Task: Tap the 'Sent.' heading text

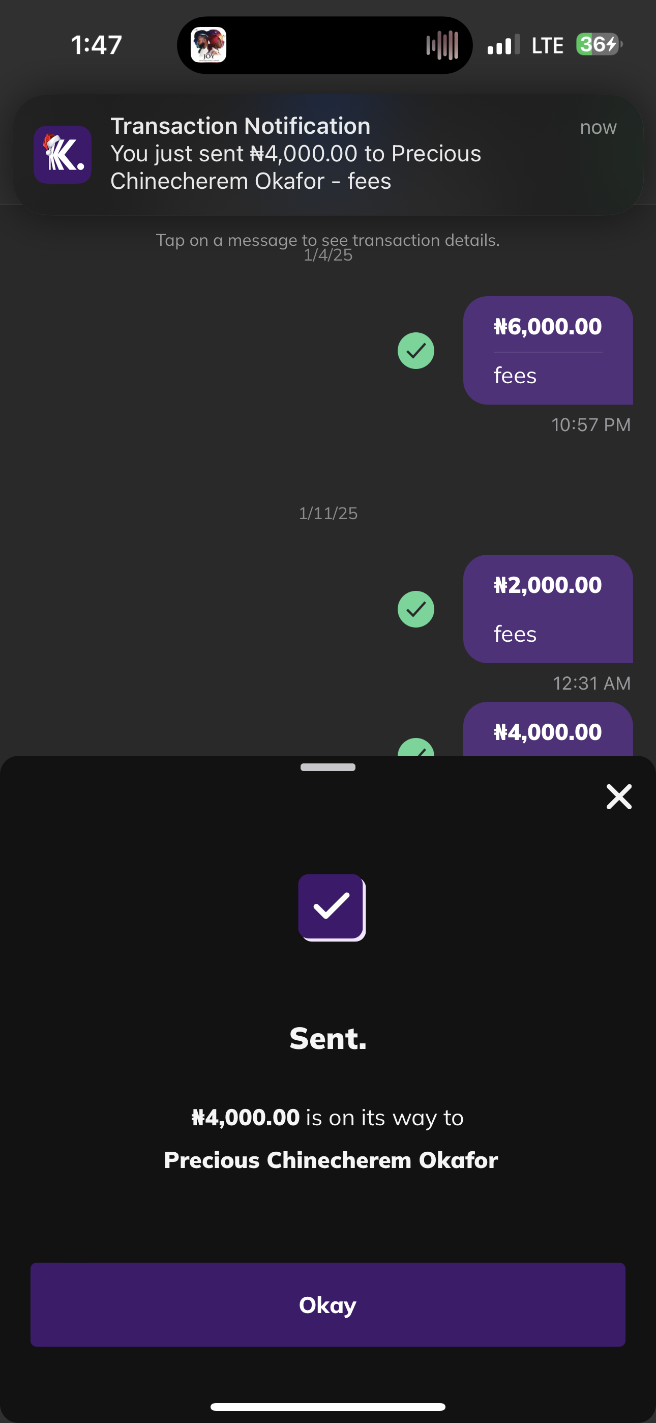Action: coord(327,1039)
